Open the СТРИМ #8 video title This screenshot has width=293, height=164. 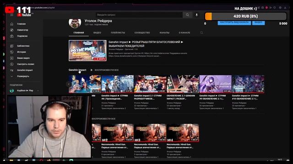coord(115,97)
